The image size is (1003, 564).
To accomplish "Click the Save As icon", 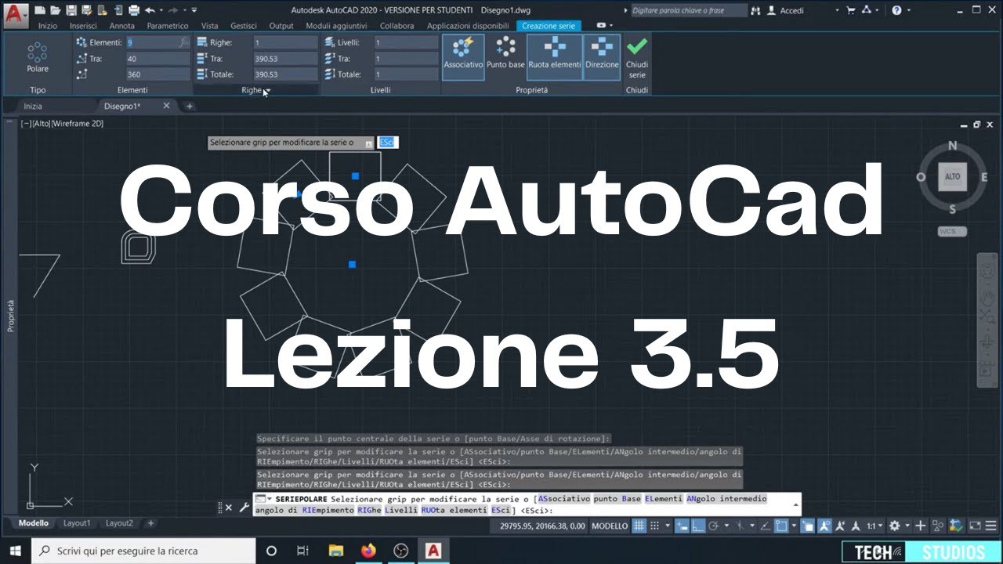I will point(87,10).
